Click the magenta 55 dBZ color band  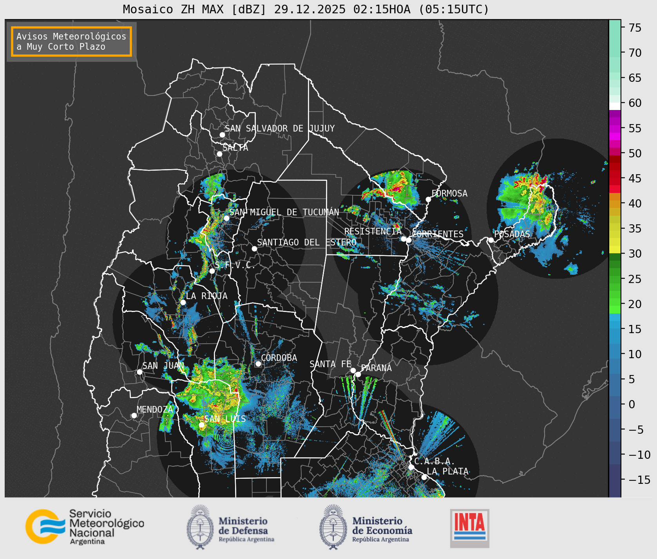pyautogui.click(x=615, y=128)
